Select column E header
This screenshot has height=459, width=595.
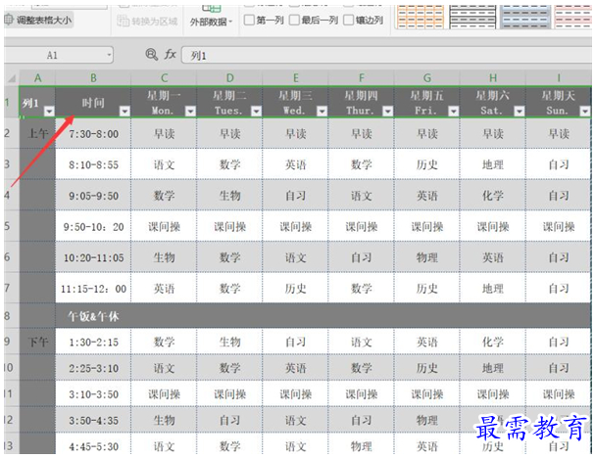tap(296, 78)
